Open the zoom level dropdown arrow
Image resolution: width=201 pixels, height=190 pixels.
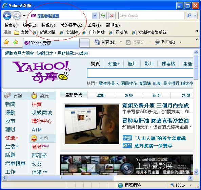(190, 185)
